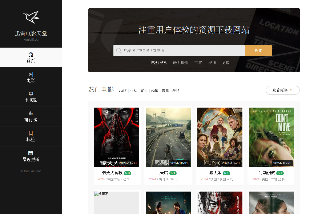Open 排行榜 label in the sidebar
The image size is (322, 214).
click(x=31, y=120)
